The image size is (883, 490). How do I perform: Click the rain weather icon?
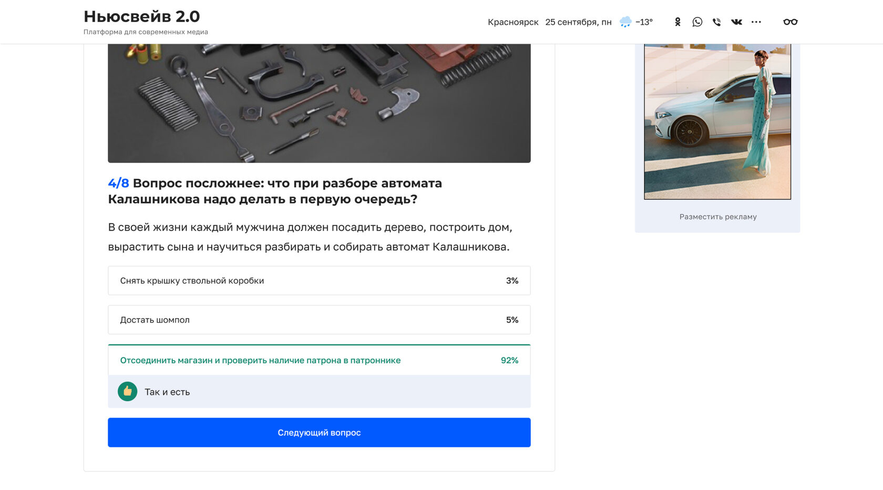pos(625,22)
